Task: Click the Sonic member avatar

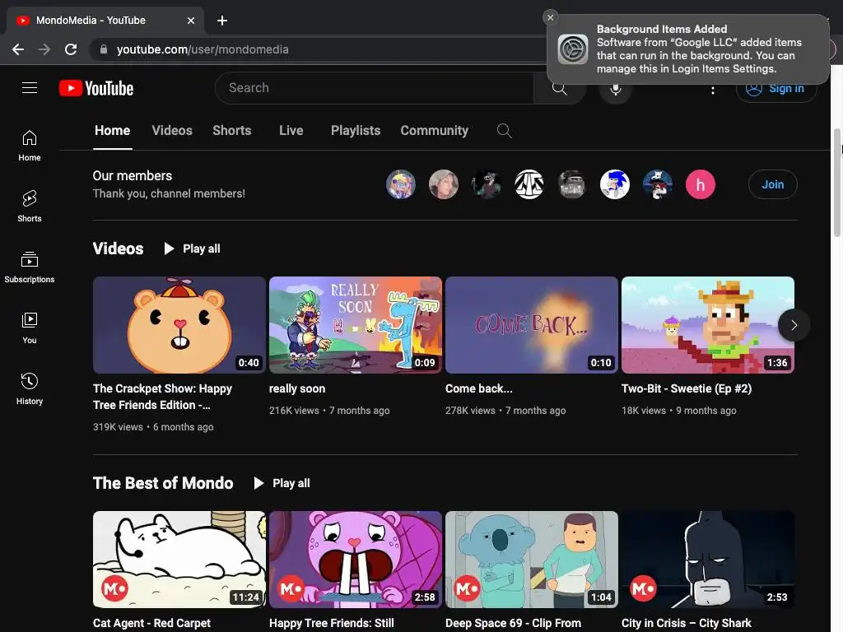Action: point(614,184)
